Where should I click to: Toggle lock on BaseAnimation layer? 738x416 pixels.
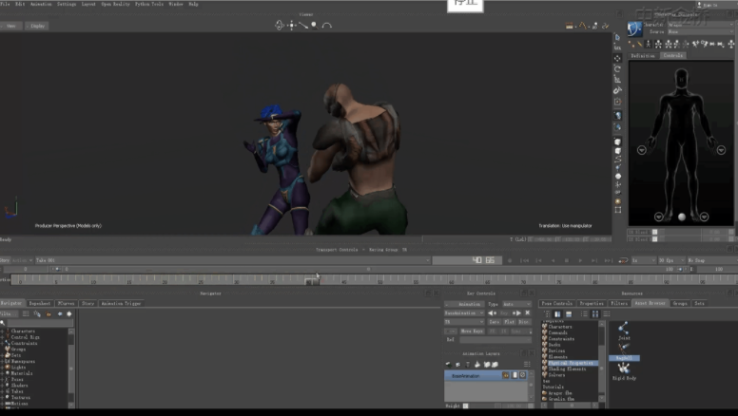[506, 375]
